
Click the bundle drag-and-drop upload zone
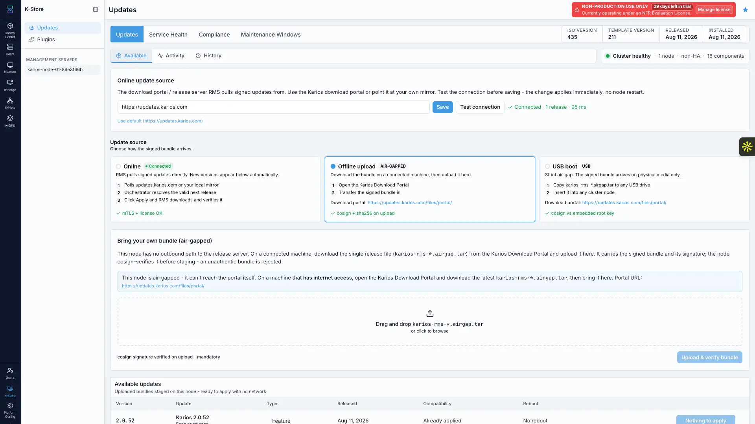430,322
